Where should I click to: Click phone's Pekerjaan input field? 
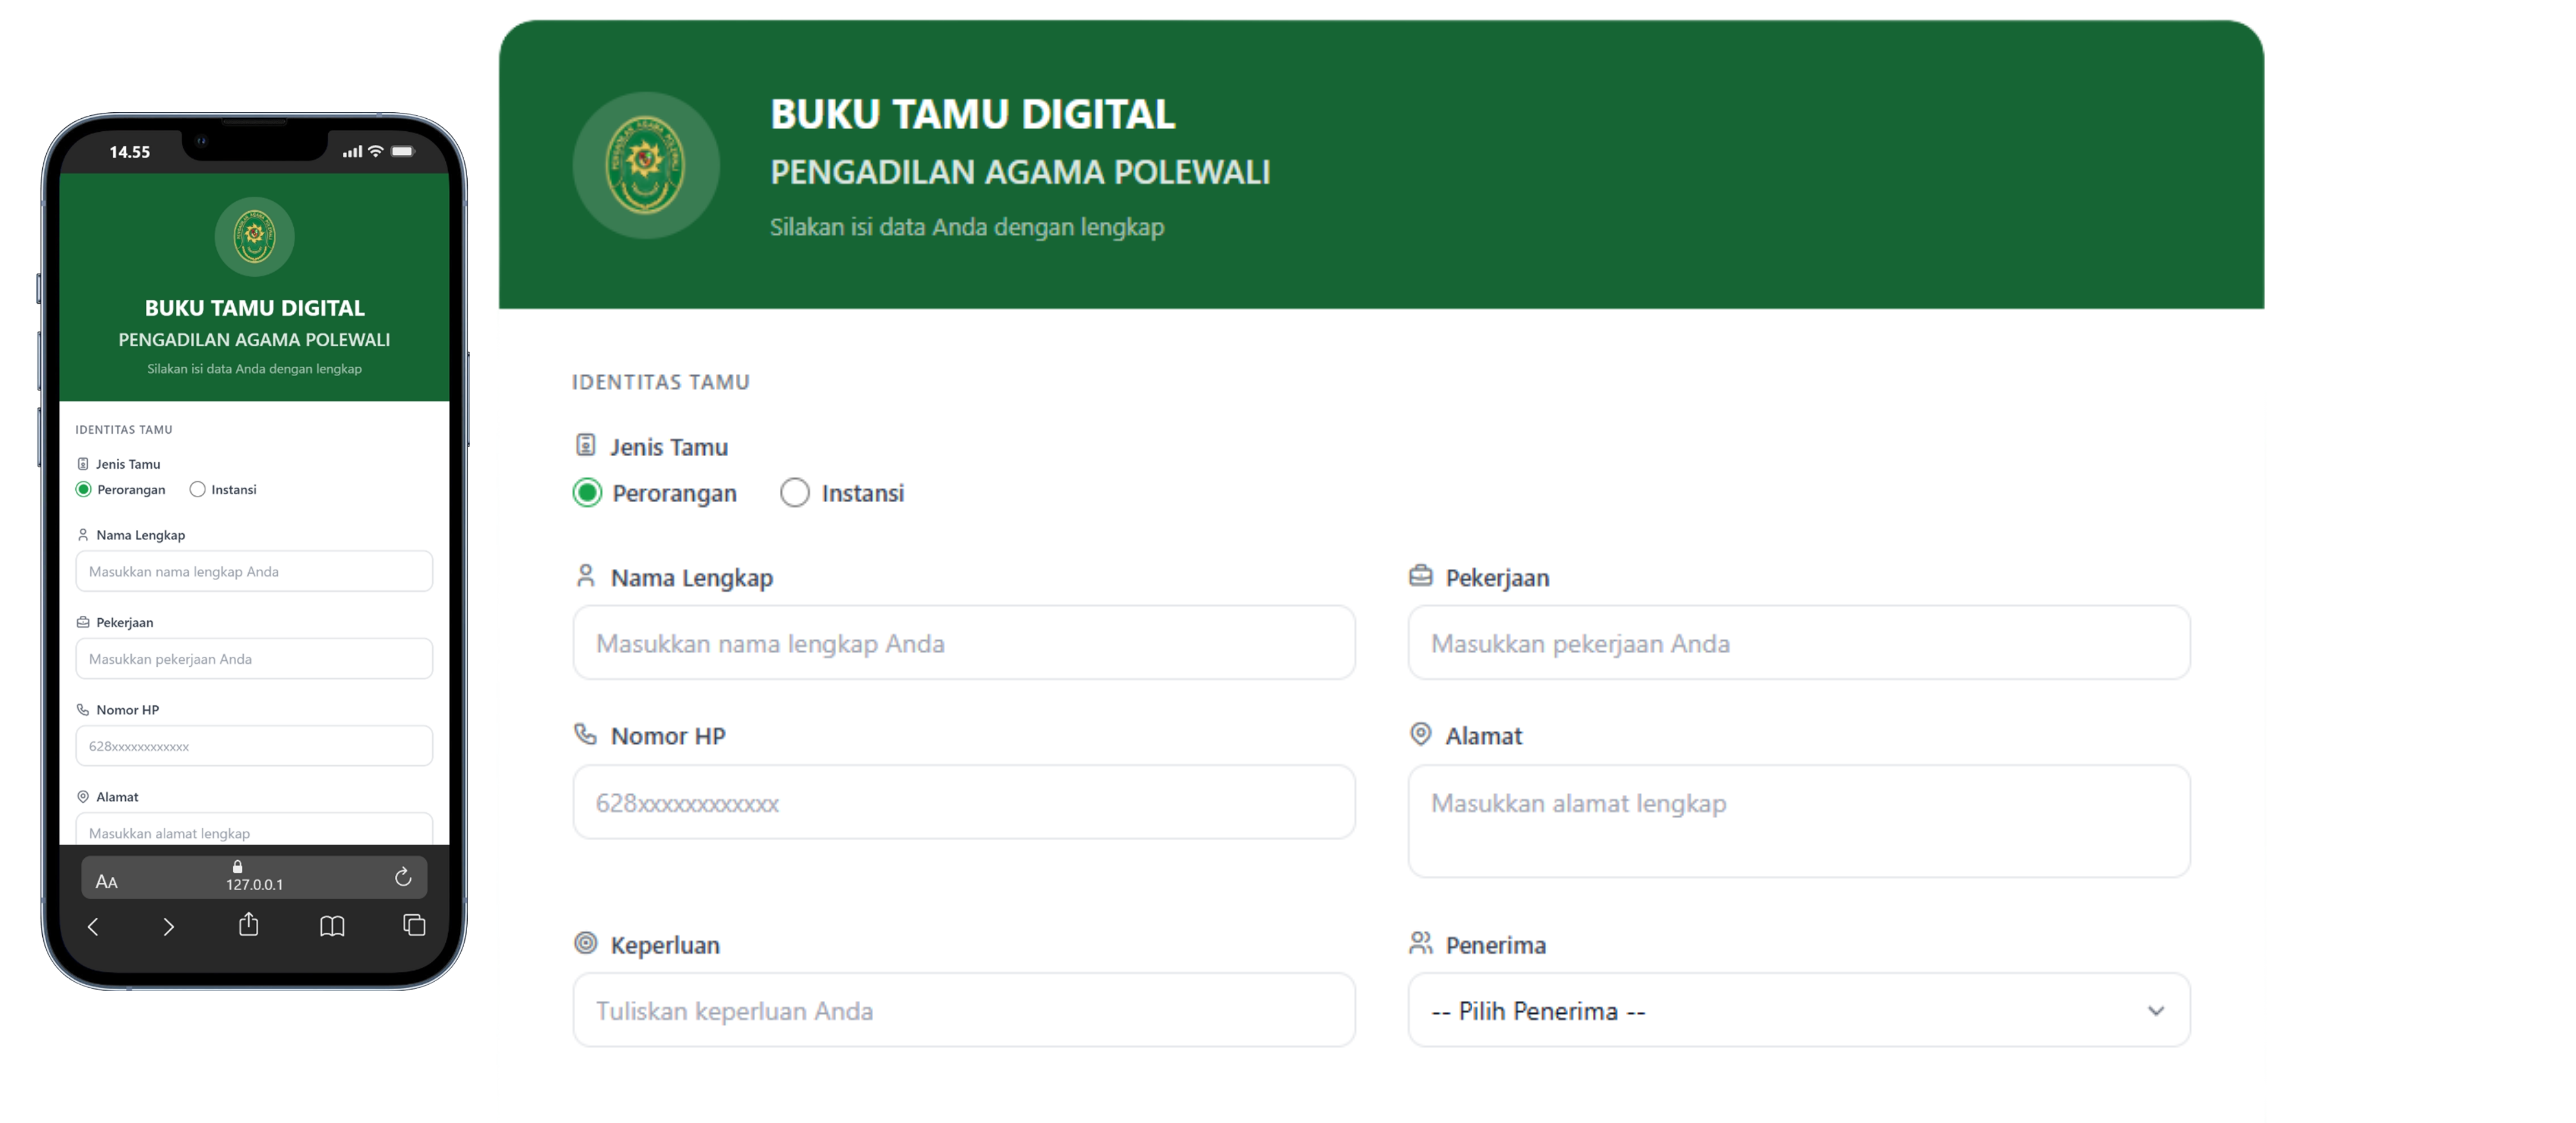(x=254, y=658)
